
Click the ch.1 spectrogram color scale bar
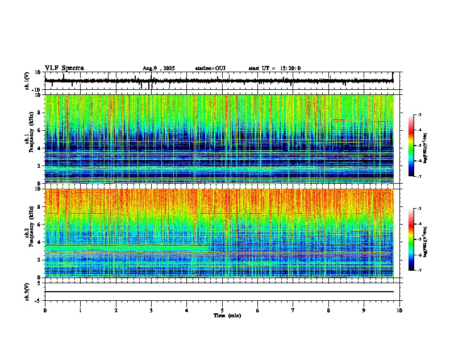tap(411, 146)
